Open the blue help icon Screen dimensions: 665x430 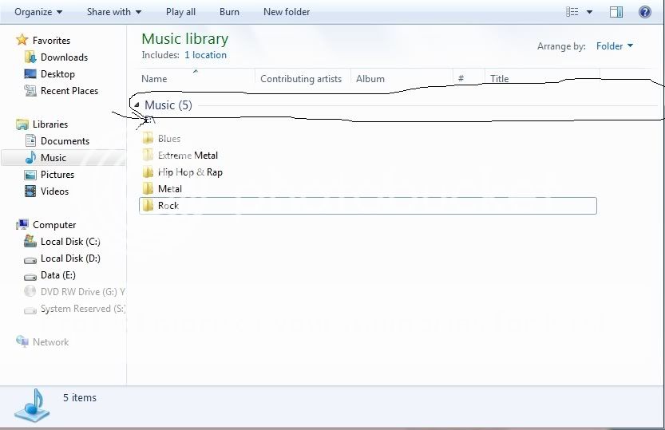tap(645, 12)
